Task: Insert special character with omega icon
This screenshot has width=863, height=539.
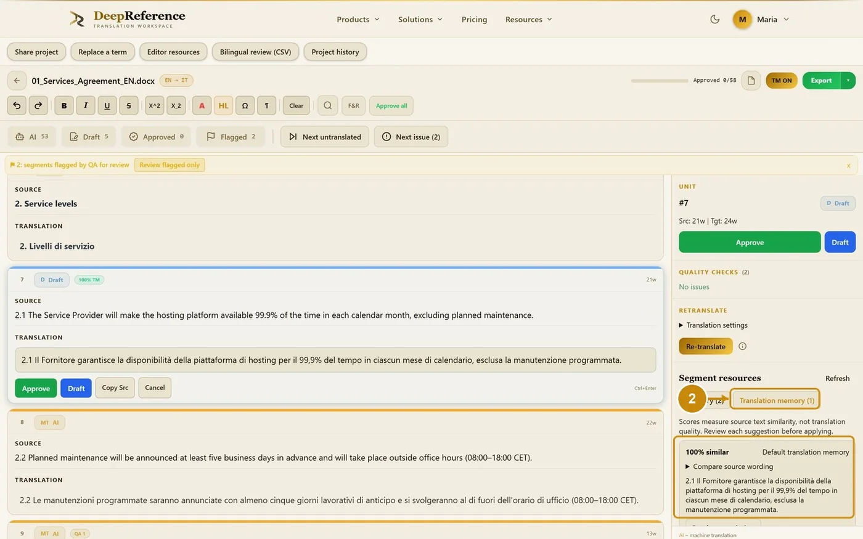Action: tap(245, 105)
